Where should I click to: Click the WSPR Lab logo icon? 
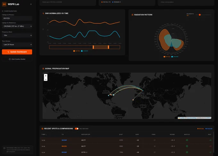(4, 4)
